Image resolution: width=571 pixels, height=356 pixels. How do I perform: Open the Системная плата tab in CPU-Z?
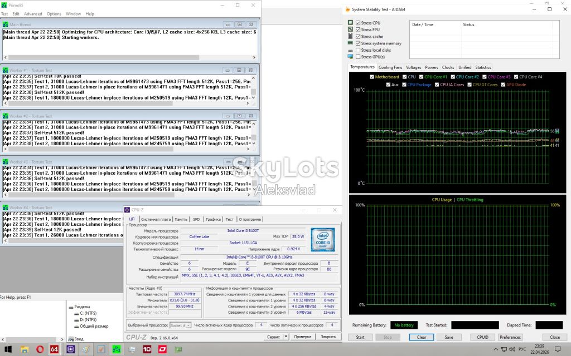(156, 219)
